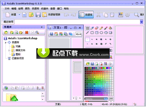Click the first folder icon in library toolbar
This screenshot has height=107, width=146.
(x=6, y=32)
